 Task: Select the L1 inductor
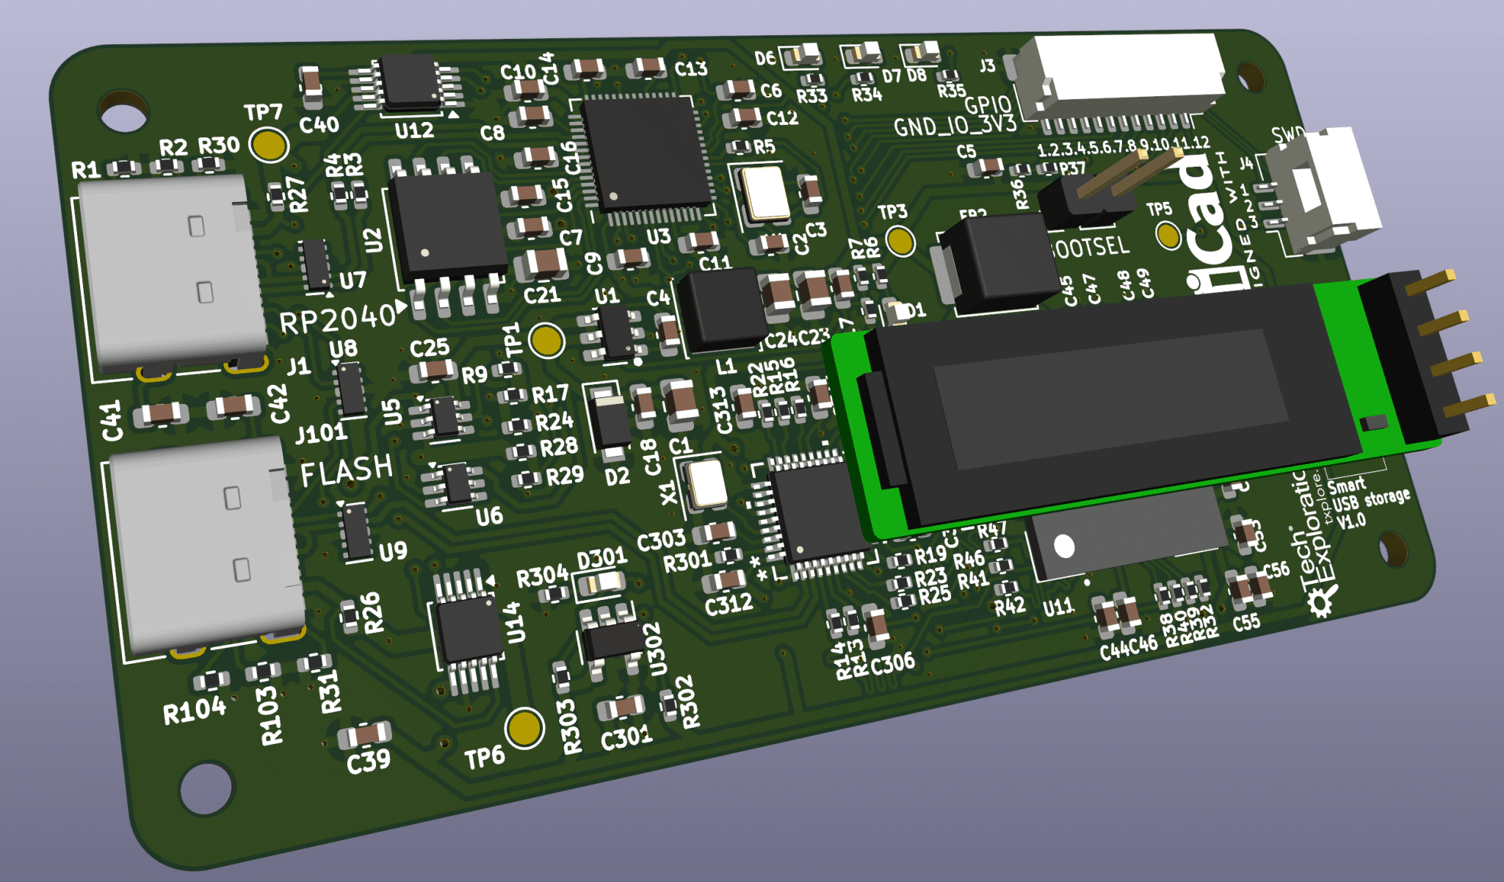coord(721,308)
